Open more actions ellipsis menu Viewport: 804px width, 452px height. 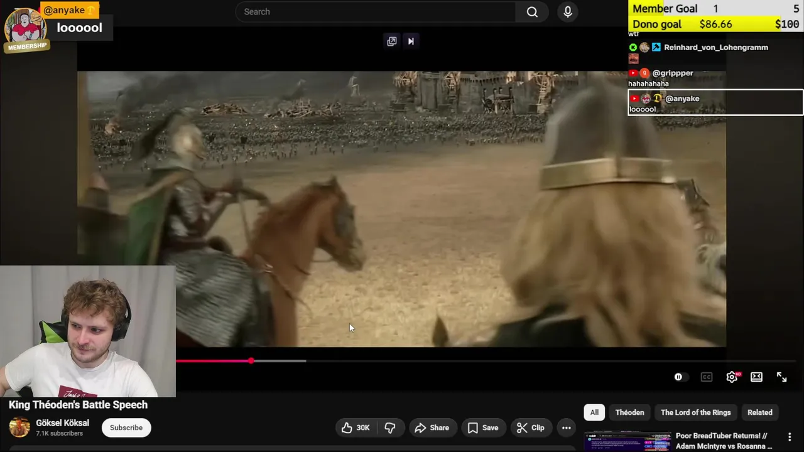pyautogui.click(x=567, y=428)
